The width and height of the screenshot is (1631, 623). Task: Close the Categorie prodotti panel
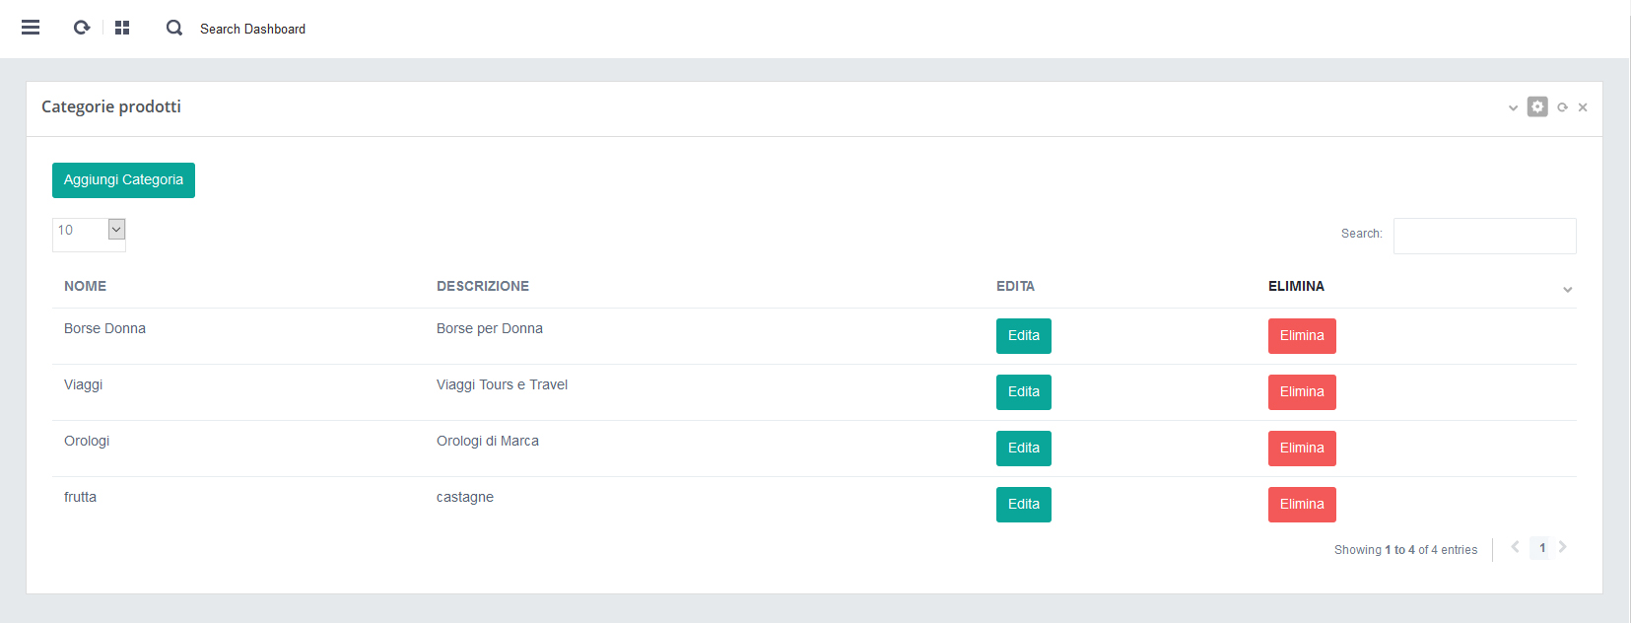pyautogui.click(x=1583, y=107)
